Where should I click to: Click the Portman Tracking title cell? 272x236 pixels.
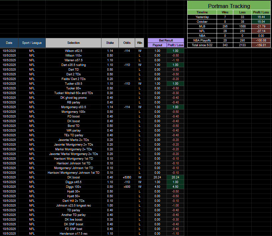click(229, 5)
